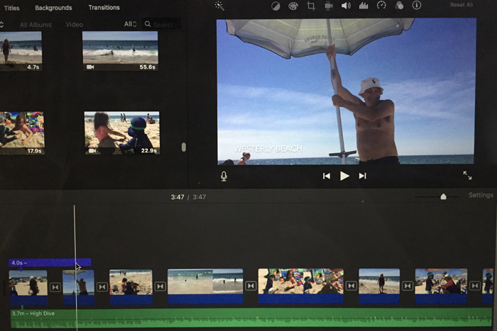This screenshot has height=331, width=497.
Task: Toggle fullscreen playback in the viewer
Action: 467,175
